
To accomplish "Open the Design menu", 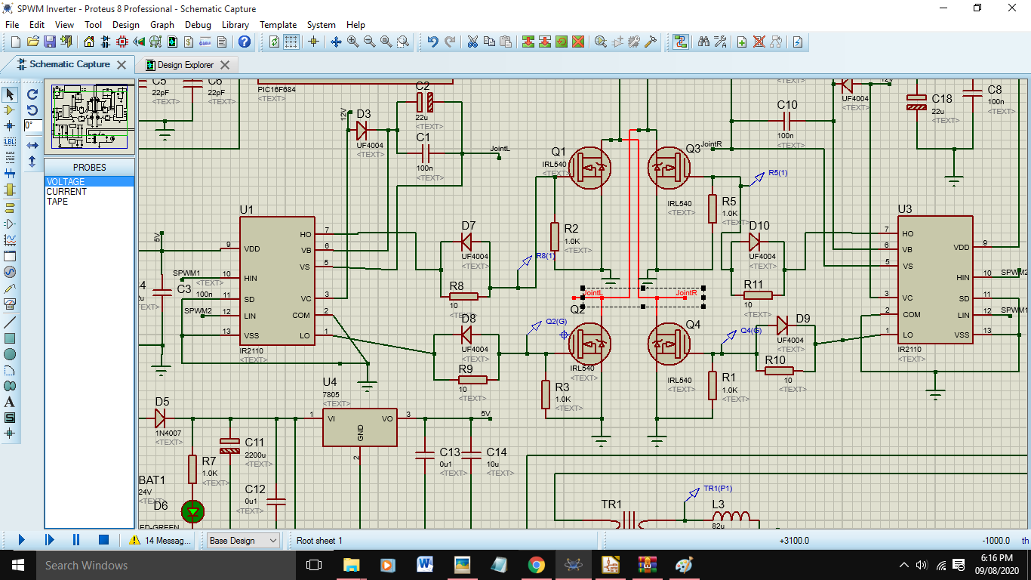I will point(125,24).
